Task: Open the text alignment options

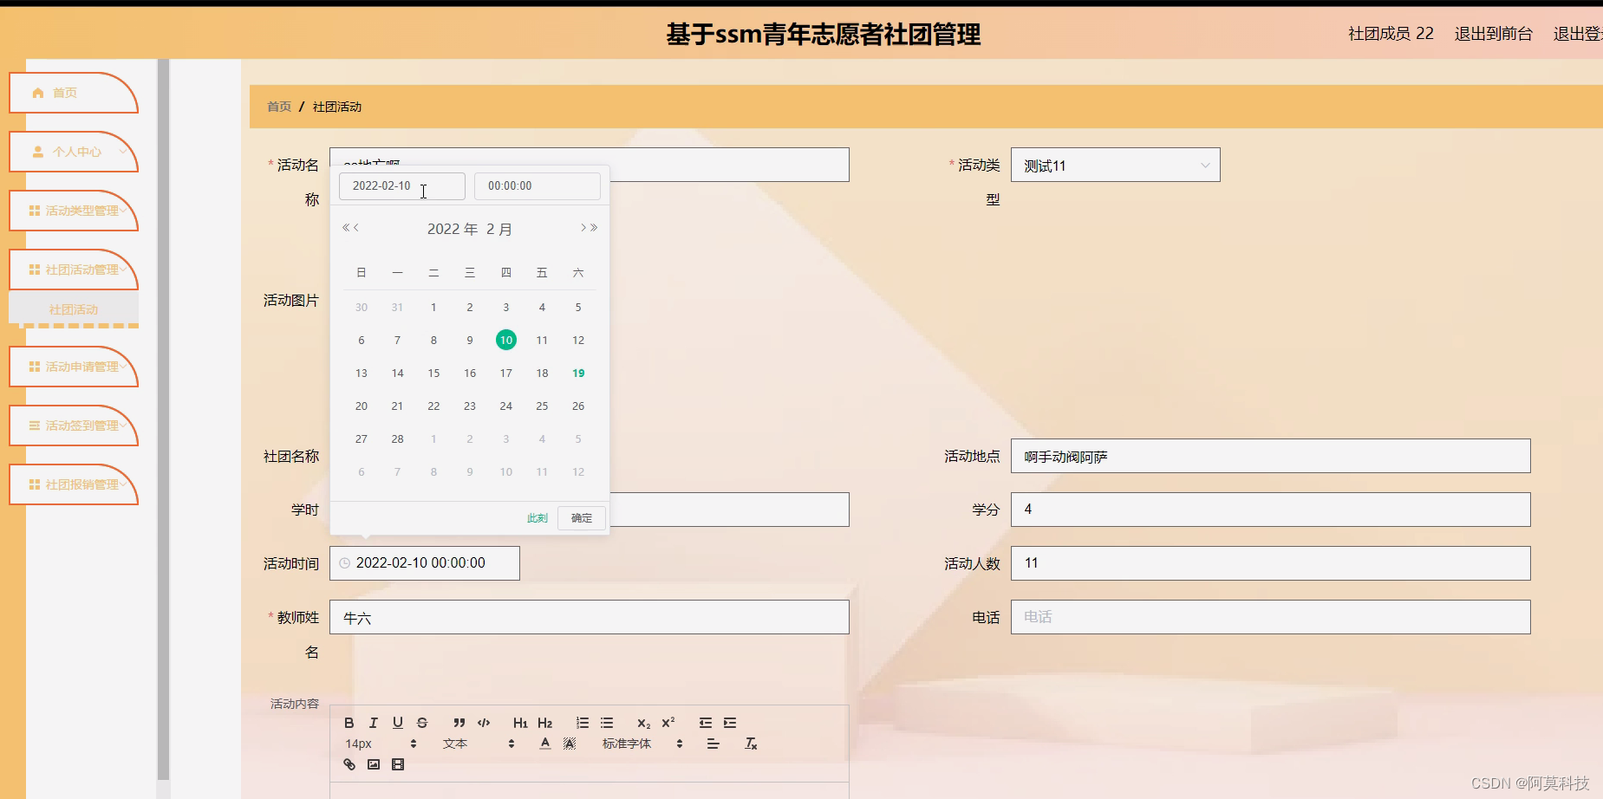Action: click(713, 744)
